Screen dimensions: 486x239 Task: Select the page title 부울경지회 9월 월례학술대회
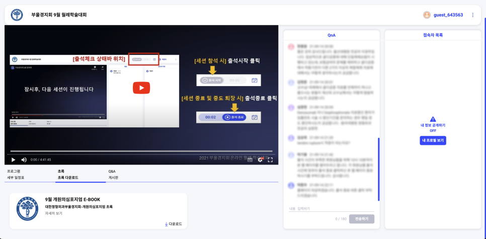(59, 15)
